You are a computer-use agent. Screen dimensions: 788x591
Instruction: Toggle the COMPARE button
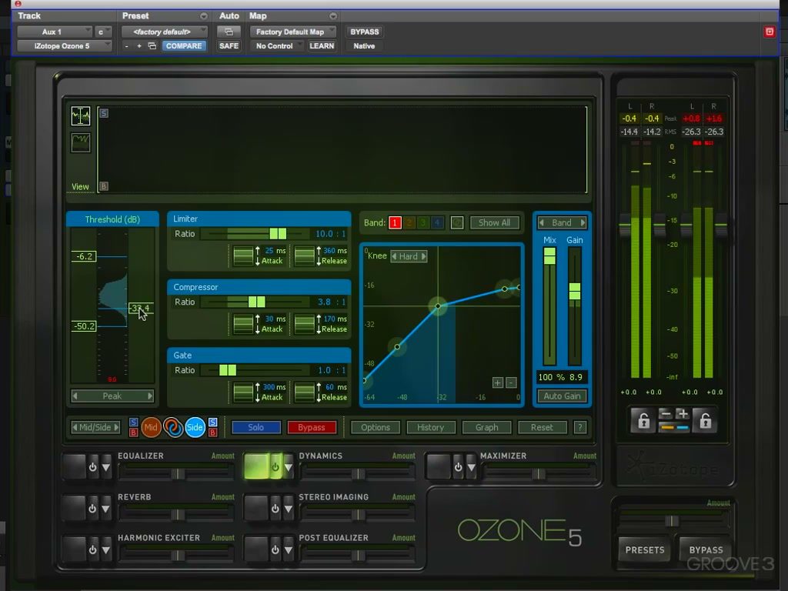(x=184, y=45)
